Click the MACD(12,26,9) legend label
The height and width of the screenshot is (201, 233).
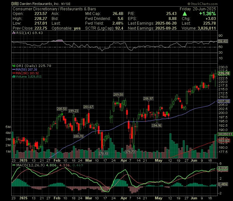[30, 165]
